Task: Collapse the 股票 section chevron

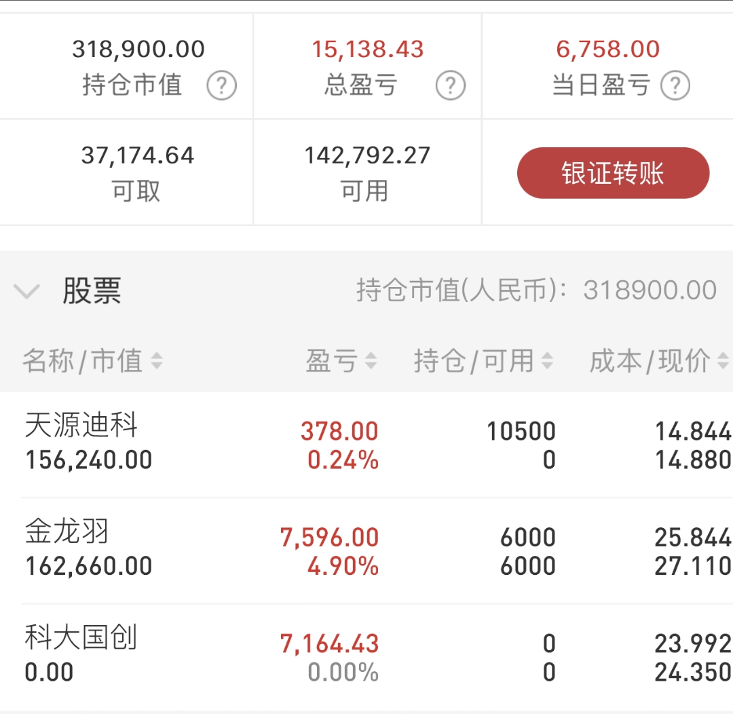Action: [x=26, y=291]
